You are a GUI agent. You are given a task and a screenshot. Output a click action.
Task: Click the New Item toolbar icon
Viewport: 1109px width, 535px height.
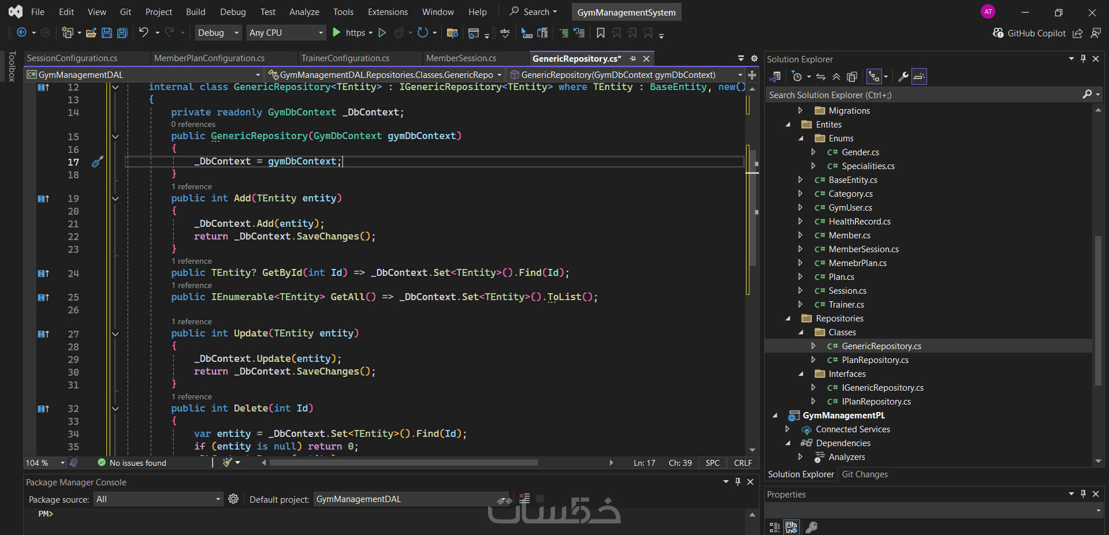[68, 33]
